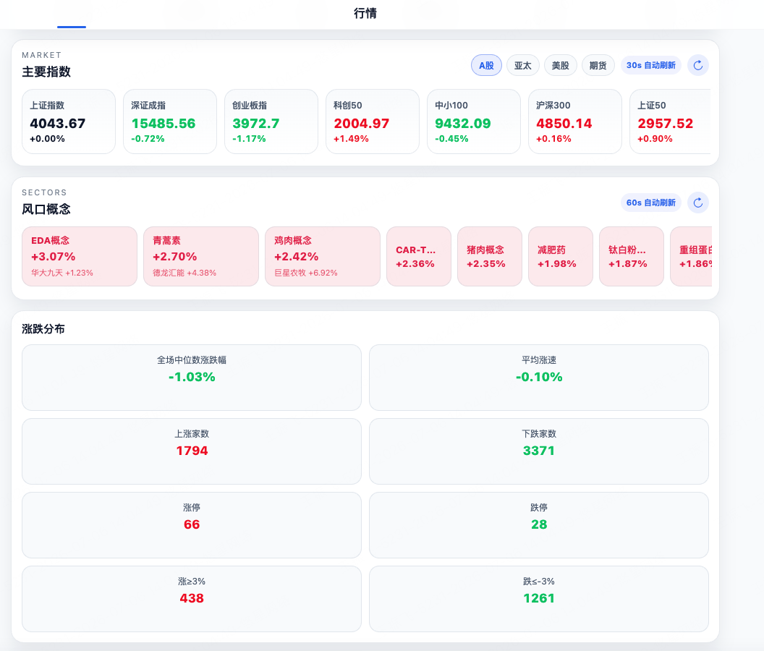The height and width of the screenshot is (651, 764).
Task: Switch to the 亚太 market tab
Action: click(x=523, y=65)
